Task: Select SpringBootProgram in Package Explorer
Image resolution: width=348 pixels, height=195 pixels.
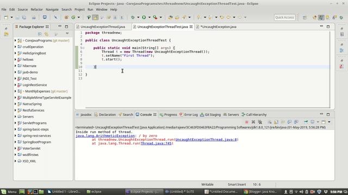Action: click(36, 142)
